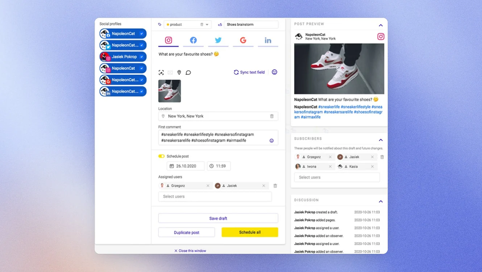Image resolution: width=482 pixels, height=272 pixels.
Task: Click the tag users icon below caption
Action: tap(161, 73)
